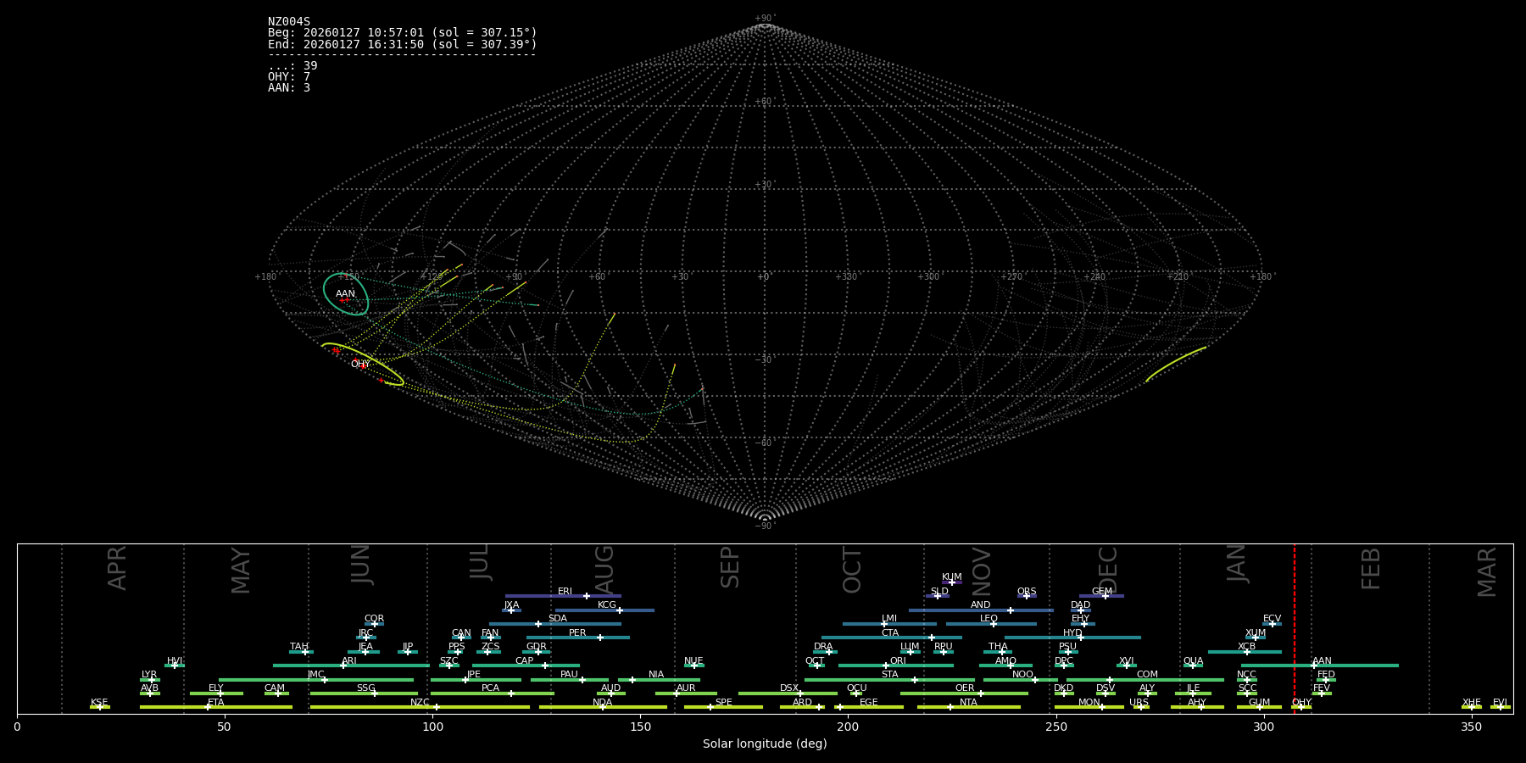
Task: Click the APR month label
Action: tap(117, 568)
